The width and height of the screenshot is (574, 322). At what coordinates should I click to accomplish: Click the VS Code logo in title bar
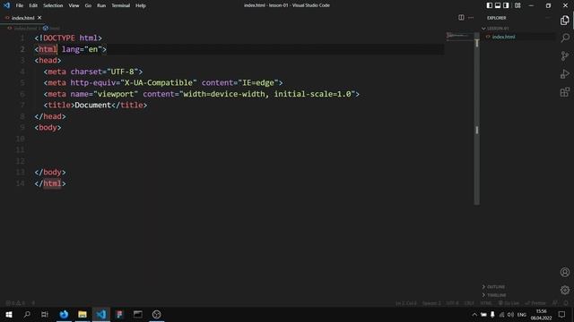pyautogui.click(x=6, y=5)
